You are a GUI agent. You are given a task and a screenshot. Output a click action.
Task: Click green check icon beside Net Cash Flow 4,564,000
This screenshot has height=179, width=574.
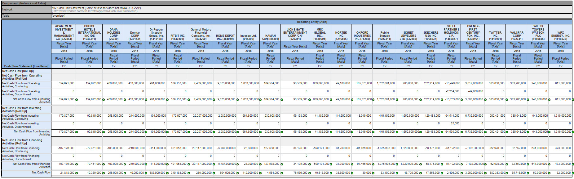[281, 173]
